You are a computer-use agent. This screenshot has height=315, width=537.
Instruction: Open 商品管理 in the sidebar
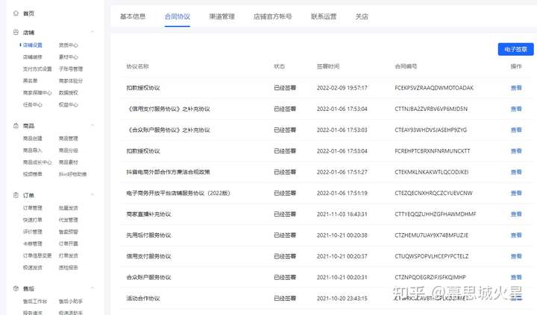tap(68, 139)
